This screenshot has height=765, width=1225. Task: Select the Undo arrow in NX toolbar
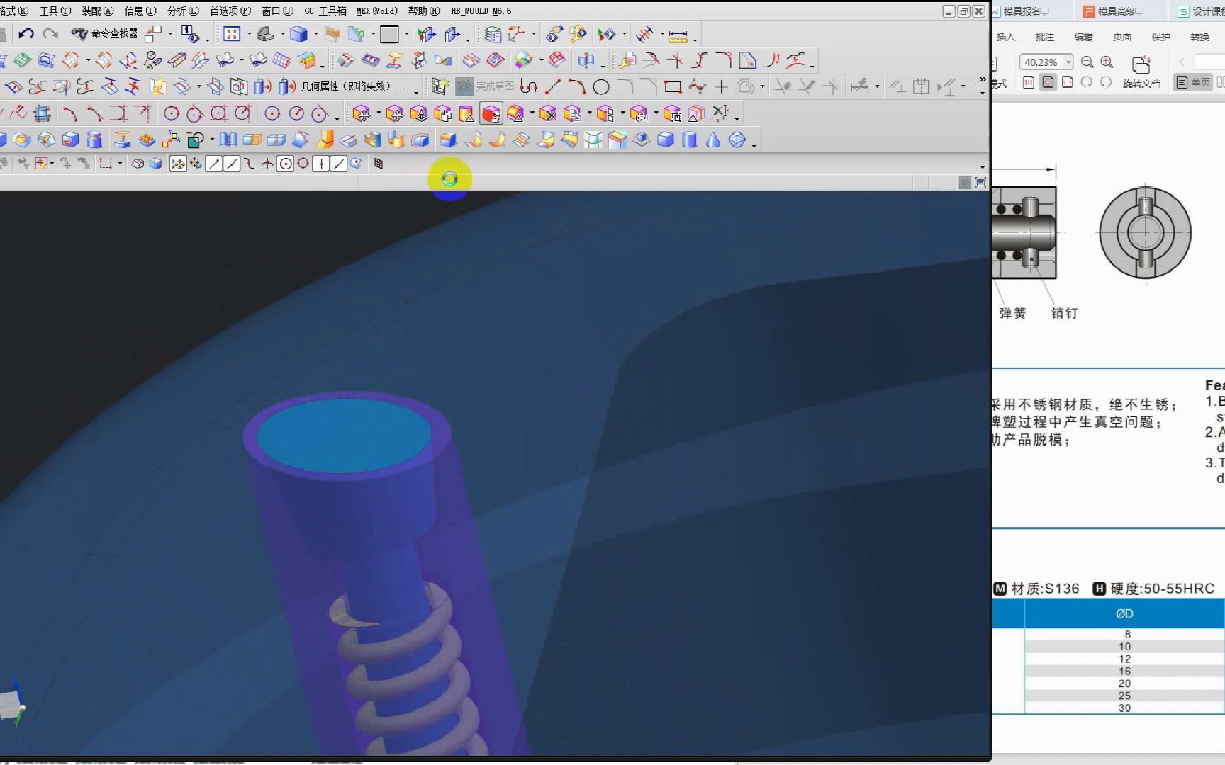(27, 33)
